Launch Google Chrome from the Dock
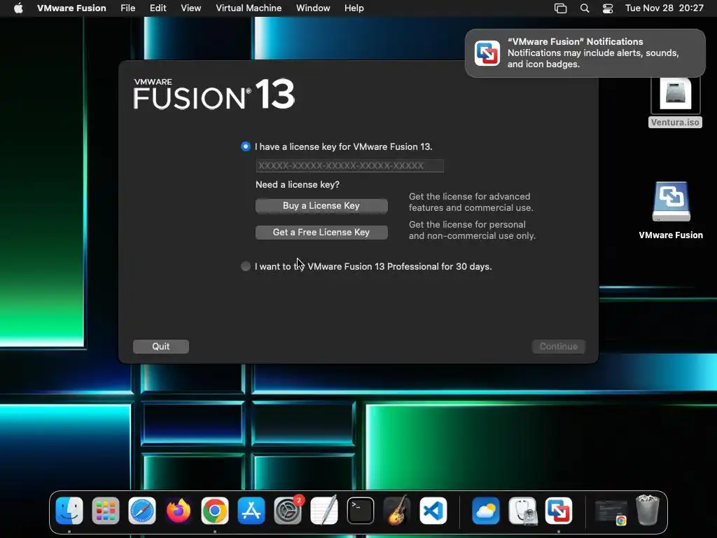Screen dimensions: 717x538 coord(214,511)
